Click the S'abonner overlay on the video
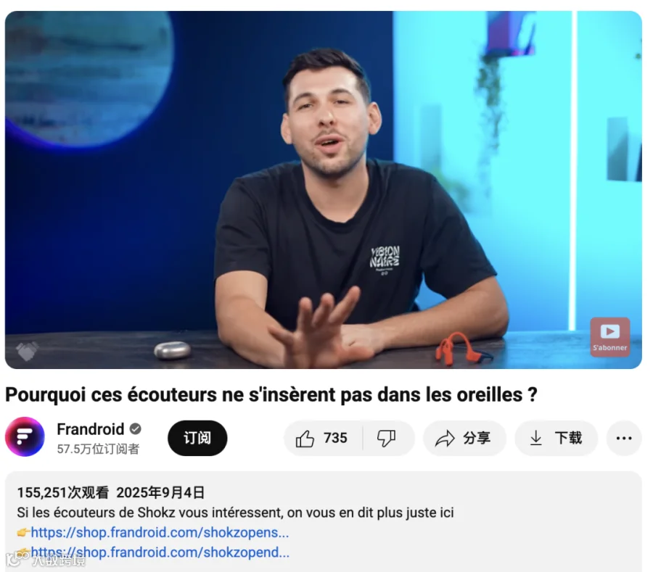This screenshot has width=653, height=572. point(609,337)
